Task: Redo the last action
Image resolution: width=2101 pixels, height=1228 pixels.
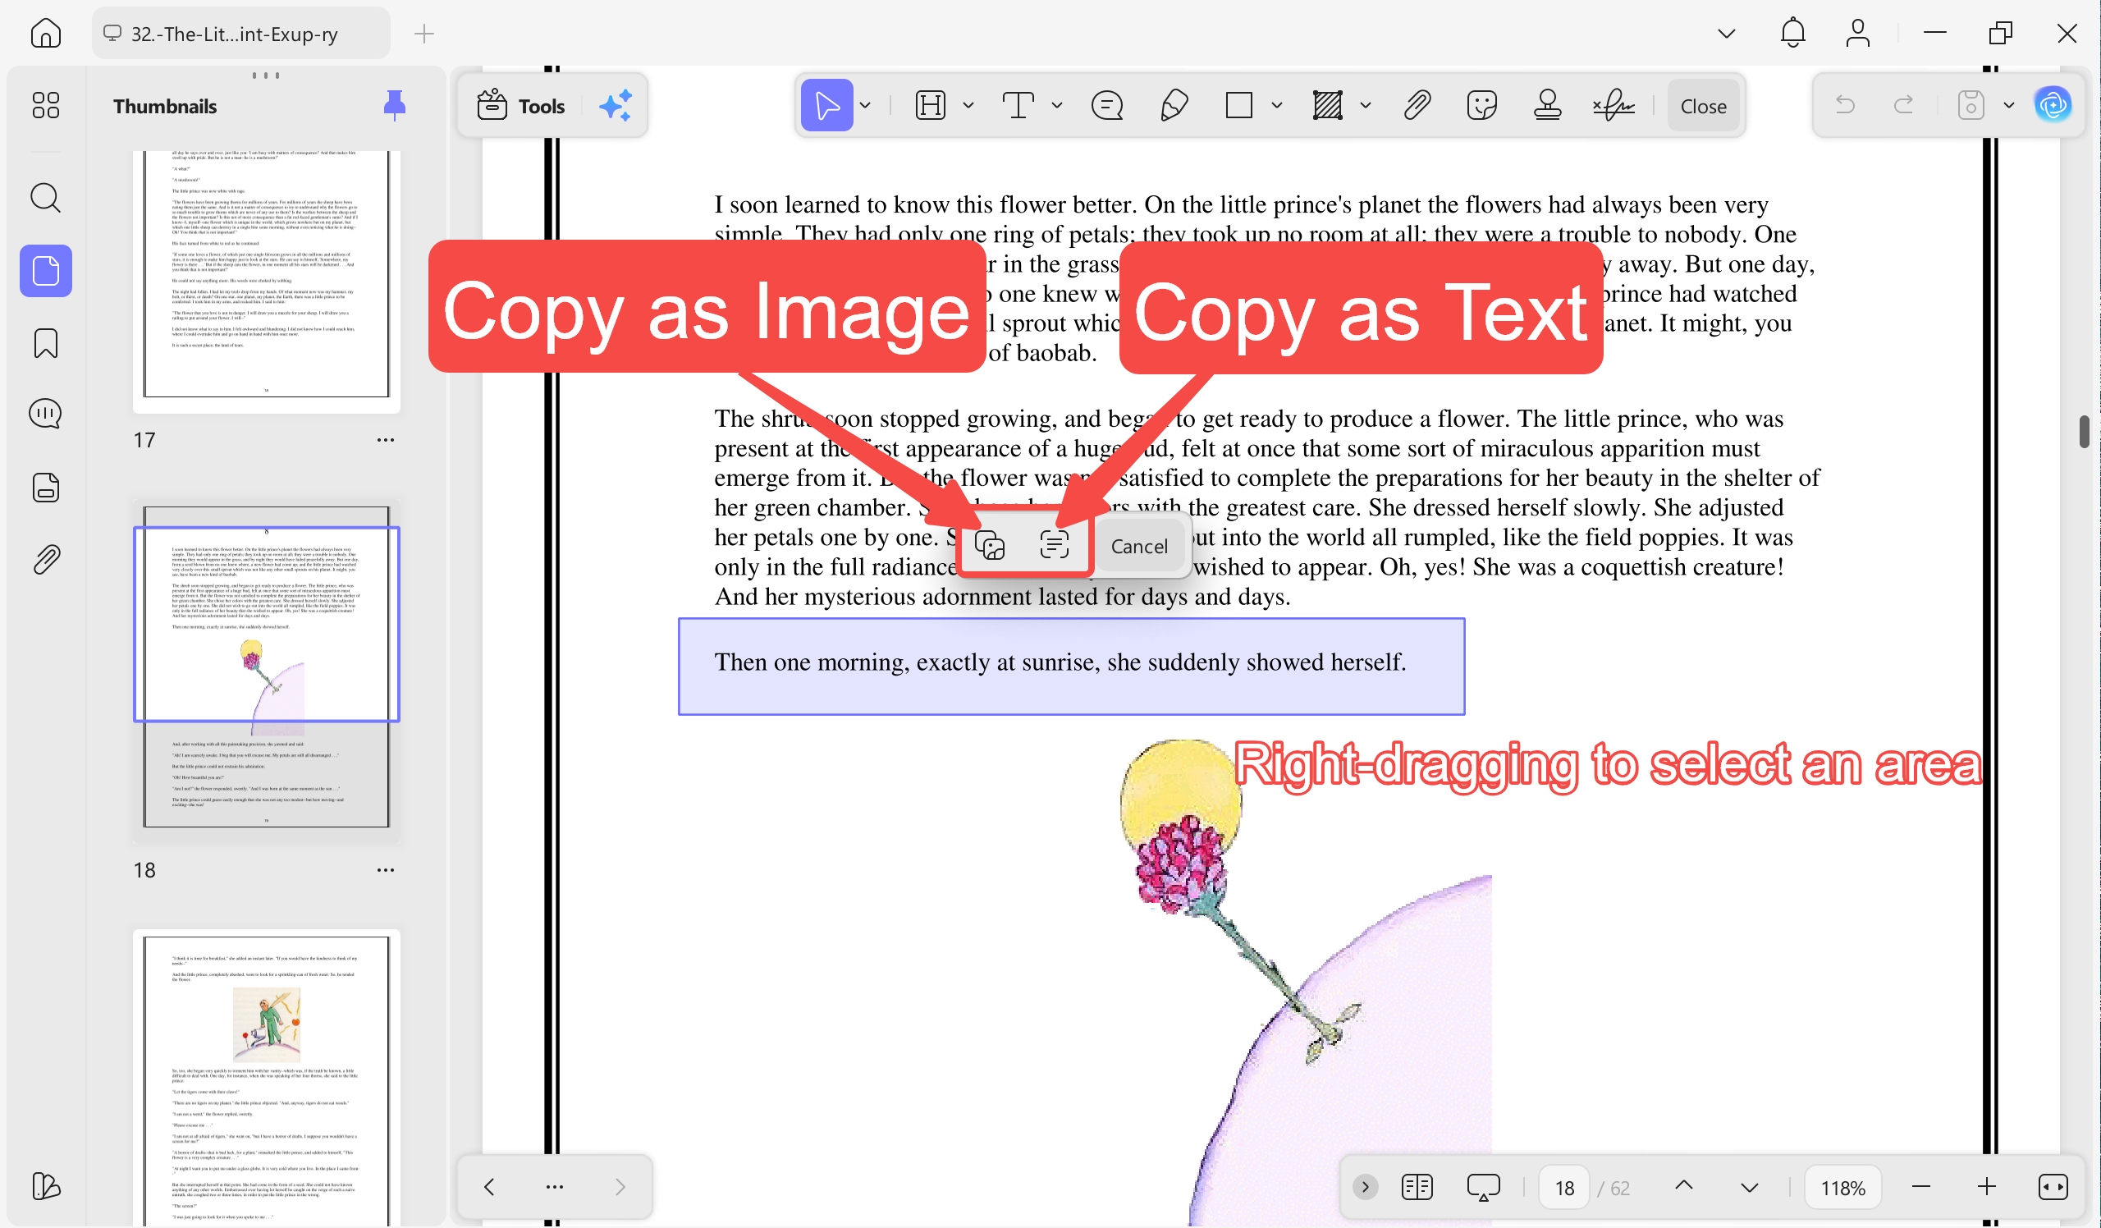Action: pos(1903,106)
